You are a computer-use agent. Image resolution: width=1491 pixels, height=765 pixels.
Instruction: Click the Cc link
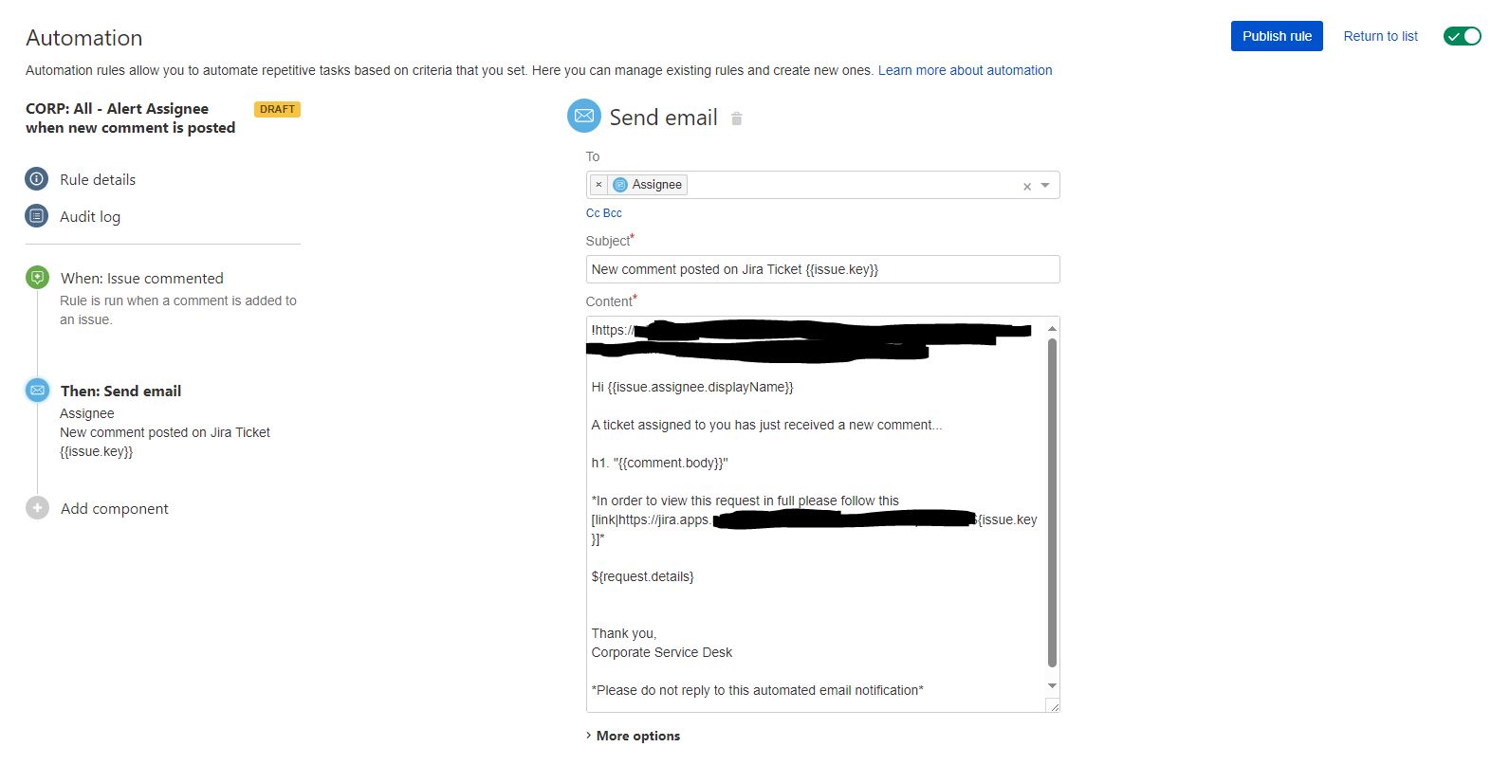pos(593,213)
